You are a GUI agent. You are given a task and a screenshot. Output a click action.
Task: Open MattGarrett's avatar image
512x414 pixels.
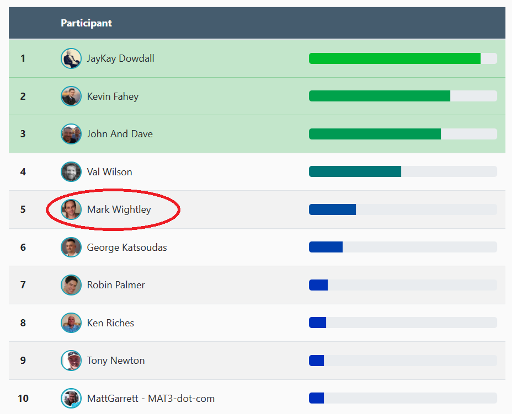(x=71, y=398)
